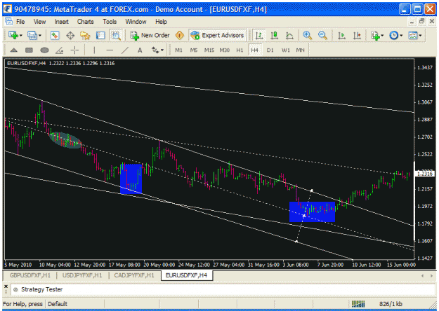Close the Strategy Tester panel with X
This screenshot has height=311, width=439.
(x=6, y=286)
